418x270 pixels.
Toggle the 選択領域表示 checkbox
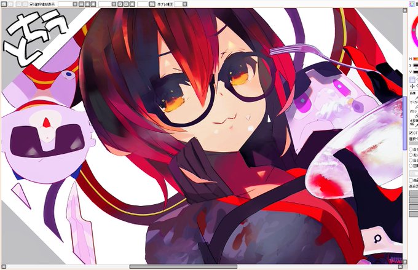tap(31, 4)
